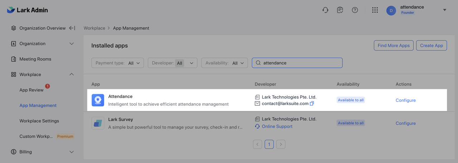Viewport: 458px width, 163px height.
Task: Open the Payment type filter dropdown
Action: (117, 63)
